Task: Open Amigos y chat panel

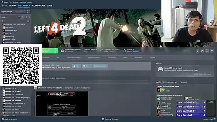Action: [210, 119]
